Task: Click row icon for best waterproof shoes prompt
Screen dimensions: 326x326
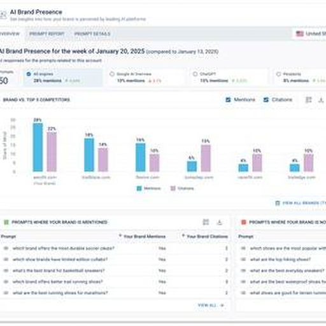Action: [x=243, y=281]
